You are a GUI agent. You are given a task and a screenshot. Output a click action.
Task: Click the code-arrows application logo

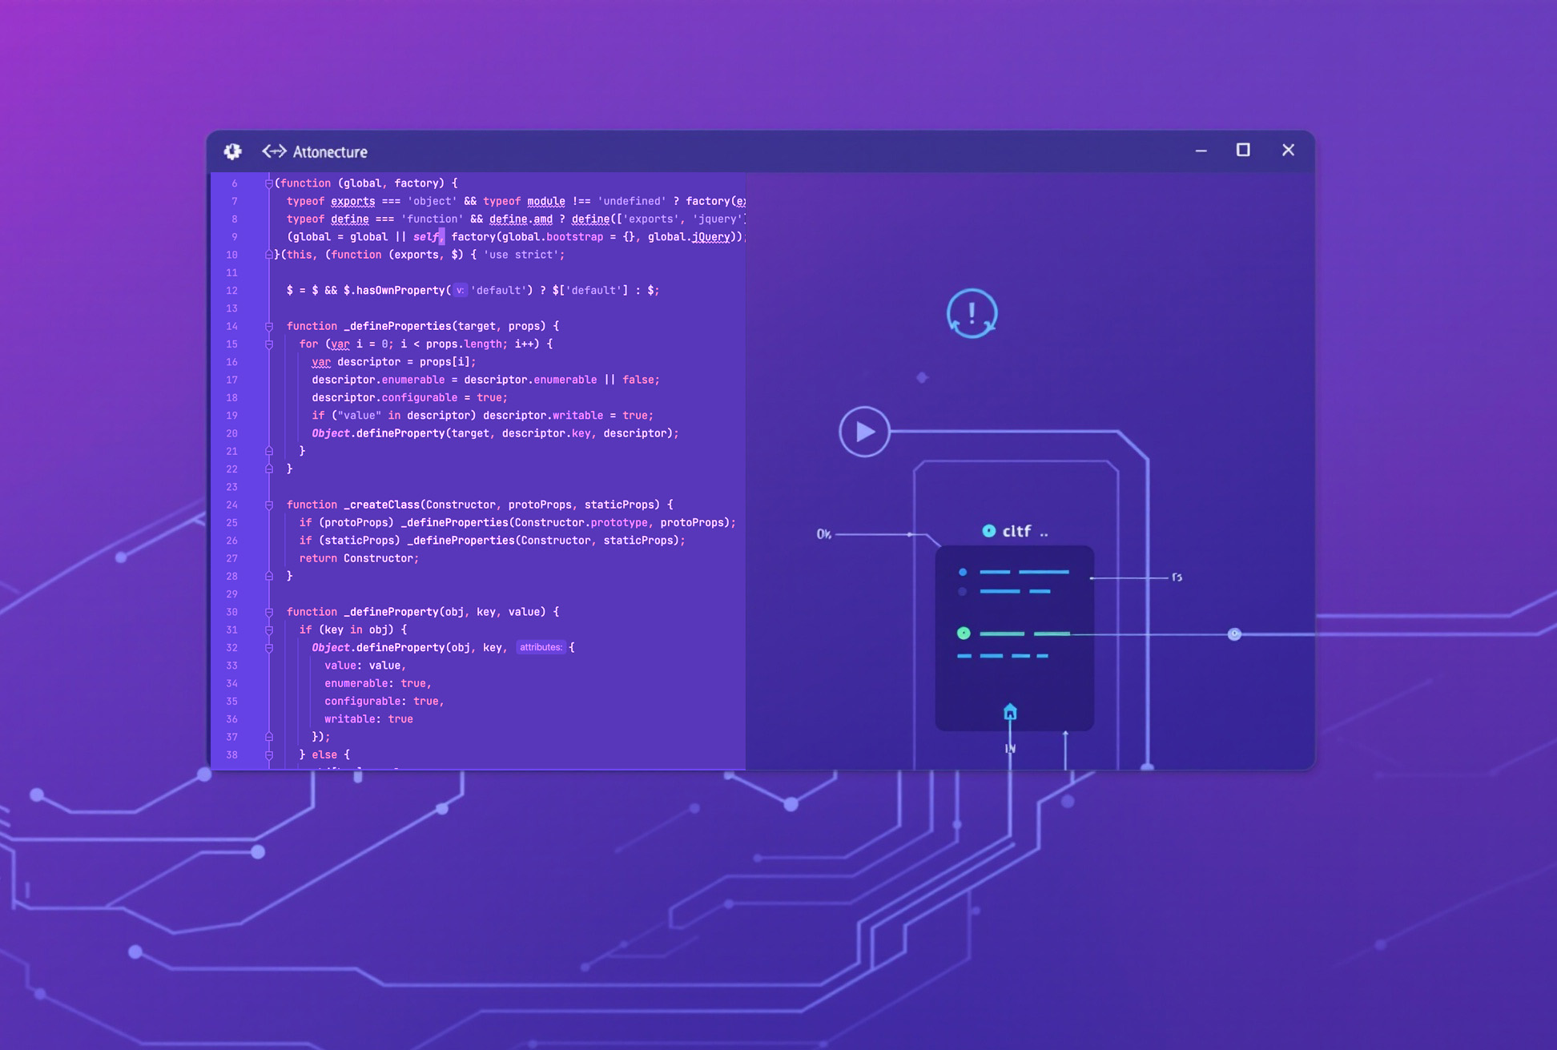[x=276, y=151]
